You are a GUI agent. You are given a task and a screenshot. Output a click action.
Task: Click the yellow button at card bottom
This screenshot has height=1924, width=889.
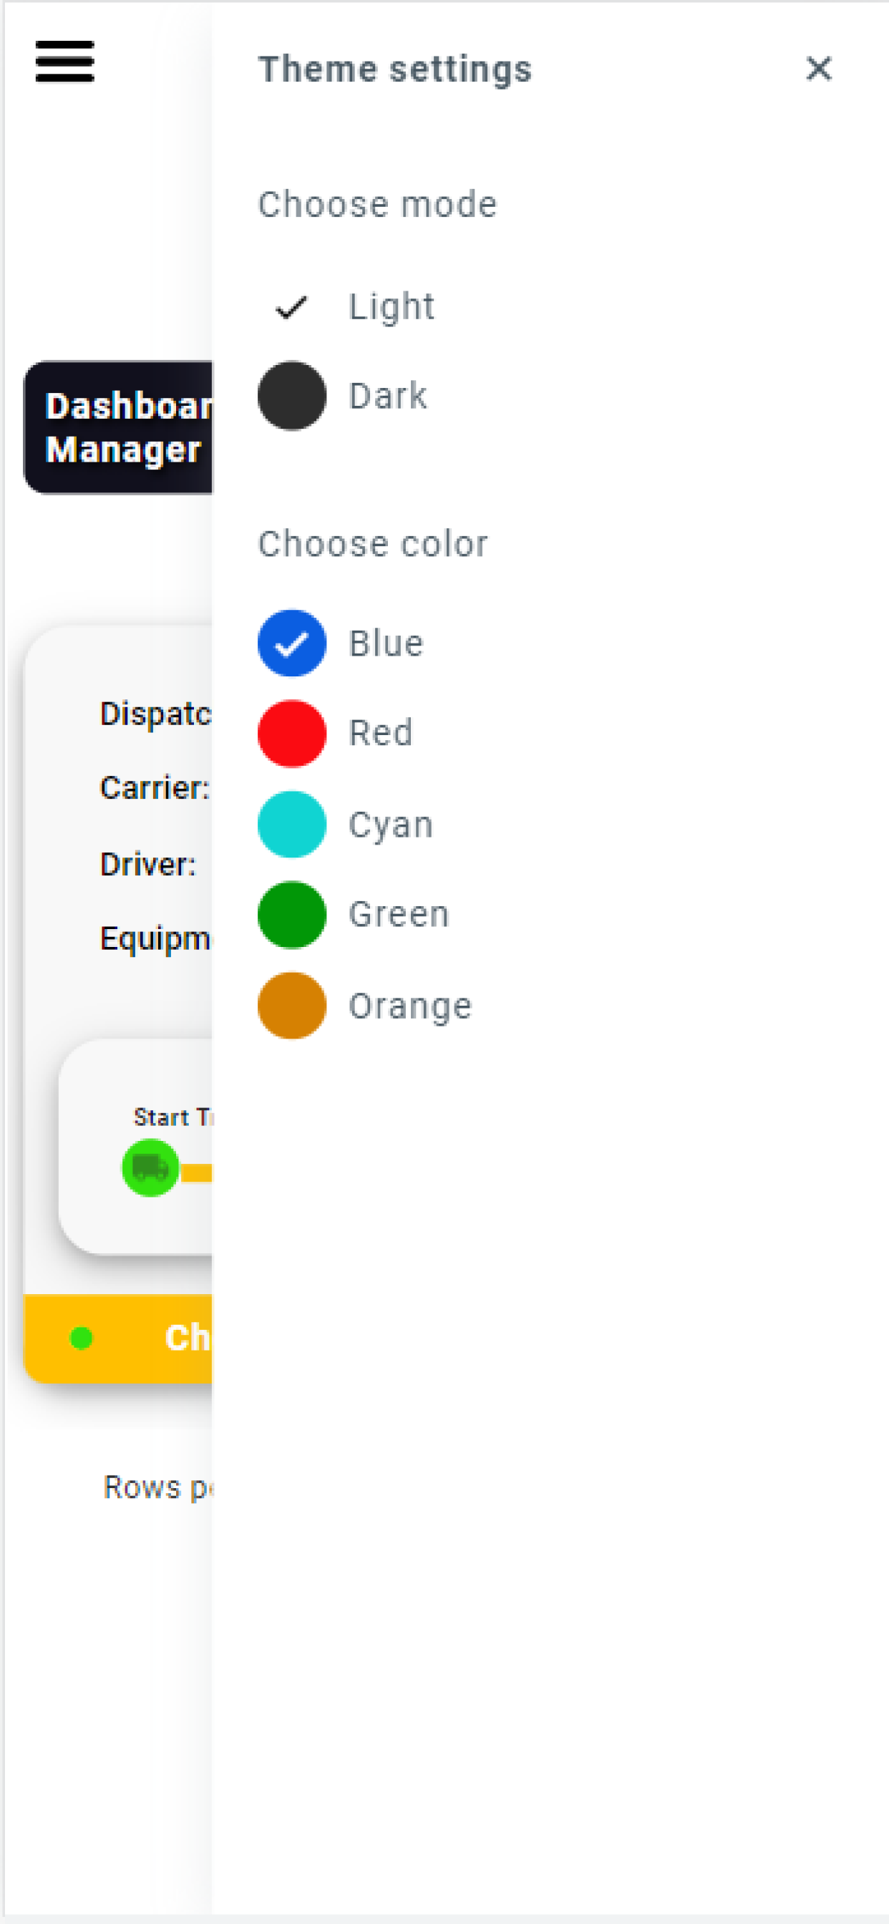[x=118, y=1338]
